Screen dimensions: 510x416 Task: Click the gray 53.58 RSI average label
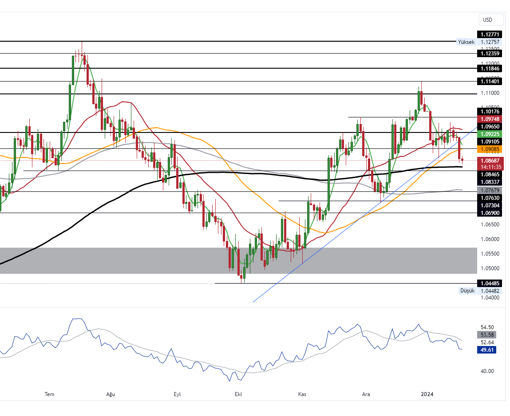(x=486, y=334)
